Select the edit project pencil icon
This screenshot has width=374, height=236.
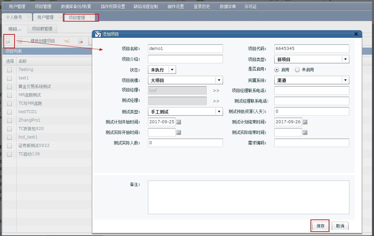pos(20,41)
